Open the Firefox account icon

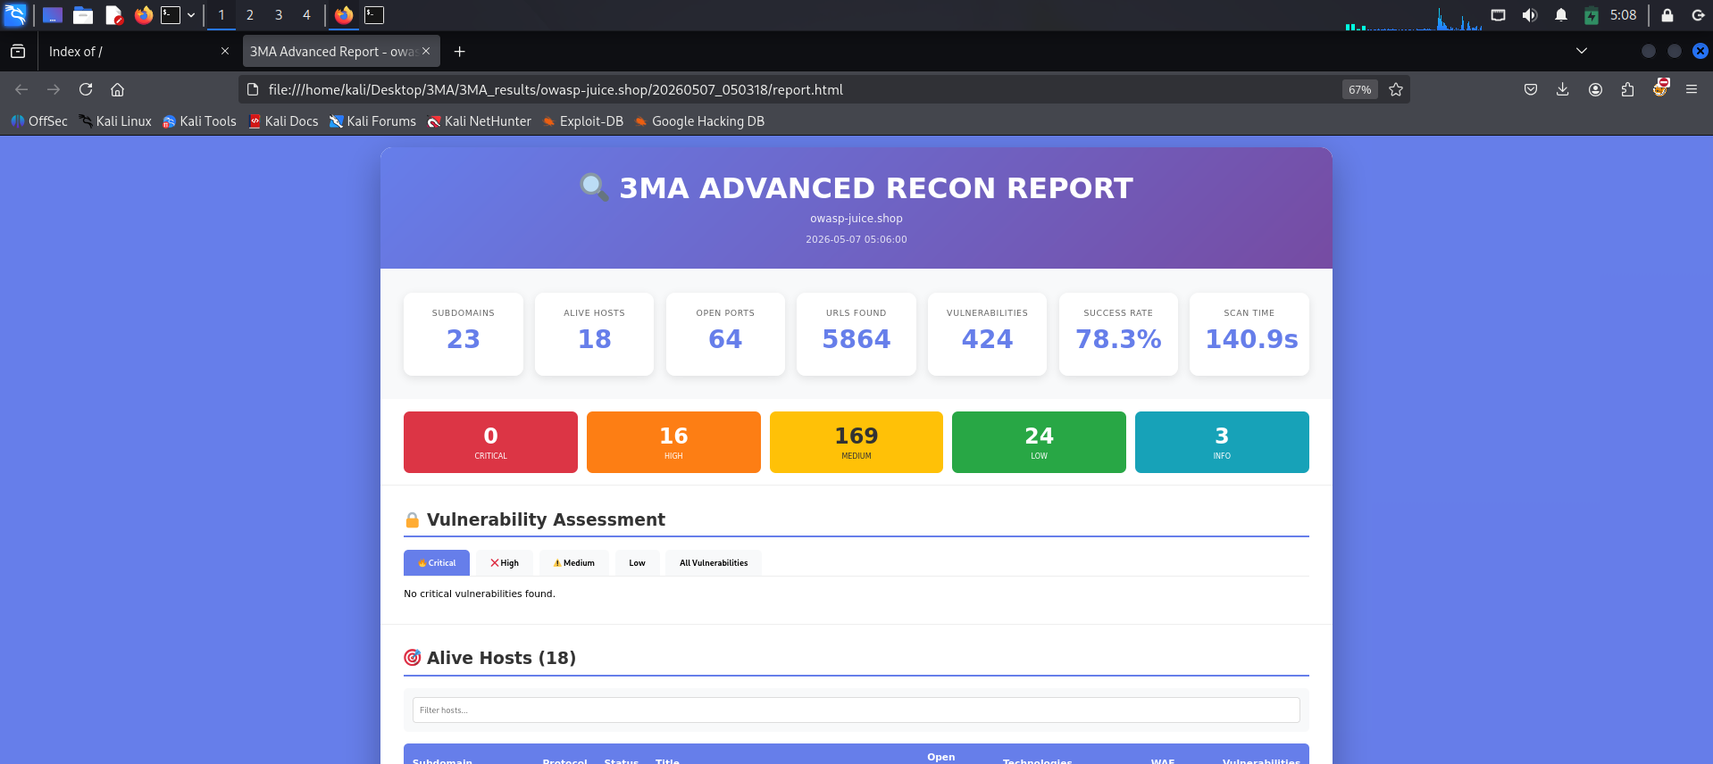tap(1595, 89)
